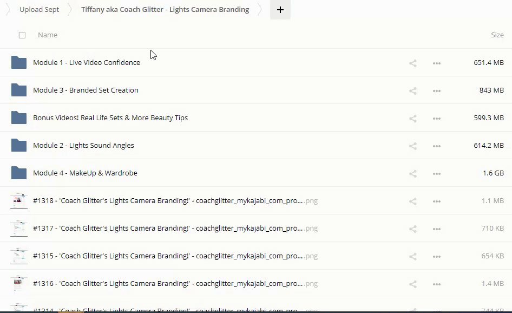
Task: Open more options for #1317 png file
Action: click(437, 229)
